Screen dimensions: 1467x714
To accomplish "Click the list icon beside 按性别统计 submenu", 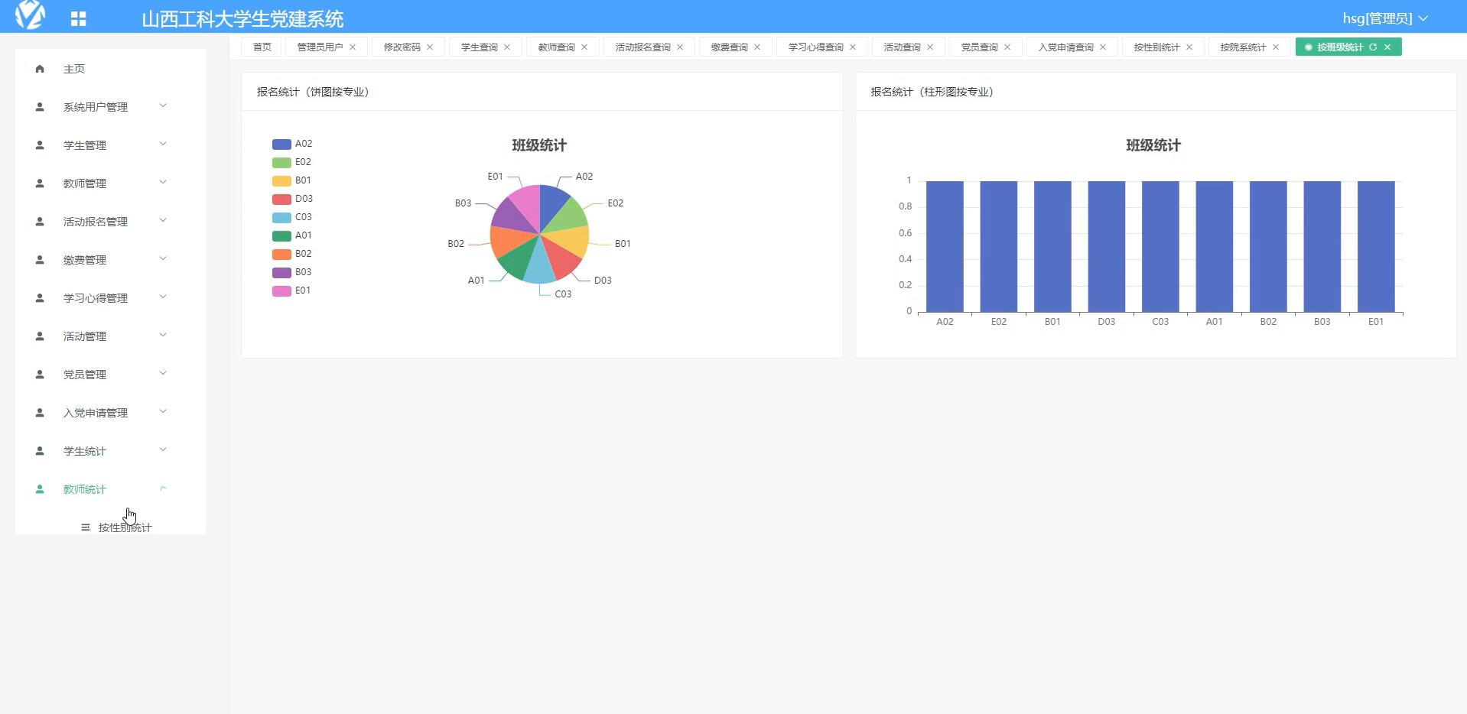I will (85, 527).
